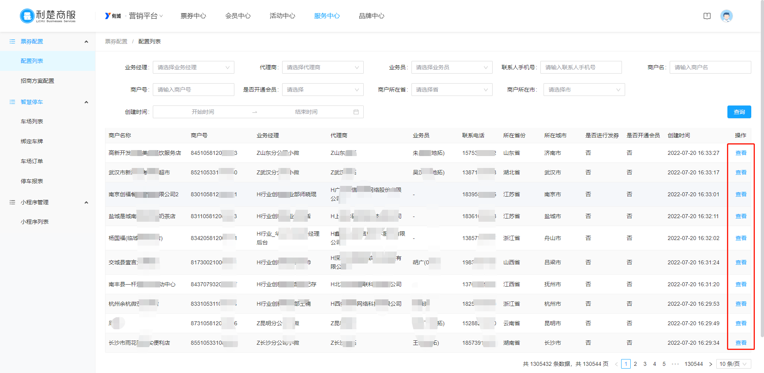Go to page 2
The height and width of the screenshot is (373, 764).
click(x=635, y=364)
